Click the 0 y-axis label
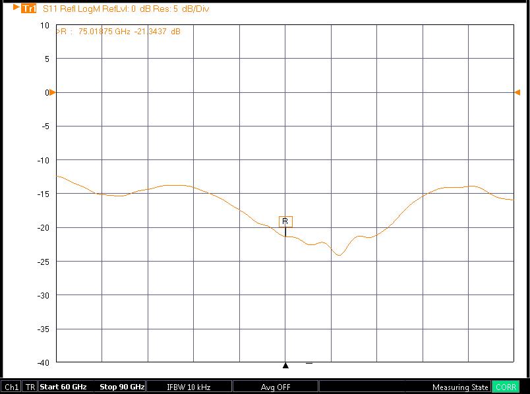The width and height of the screenshot is (530, 394). [x=47, y=93]
